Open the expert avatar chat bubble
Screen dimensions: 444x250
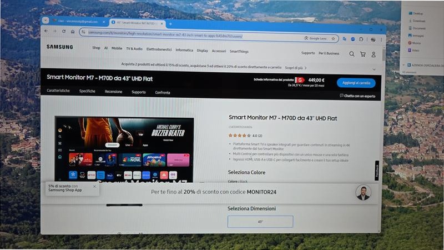point(364,193)
